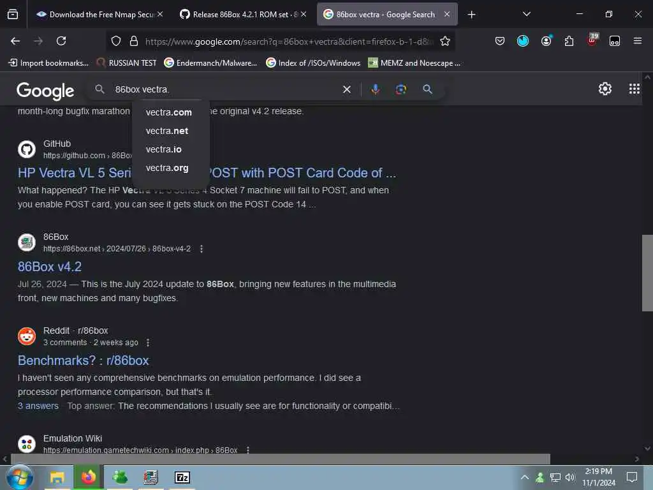Open more options for Reddit result

coord(148,343)
